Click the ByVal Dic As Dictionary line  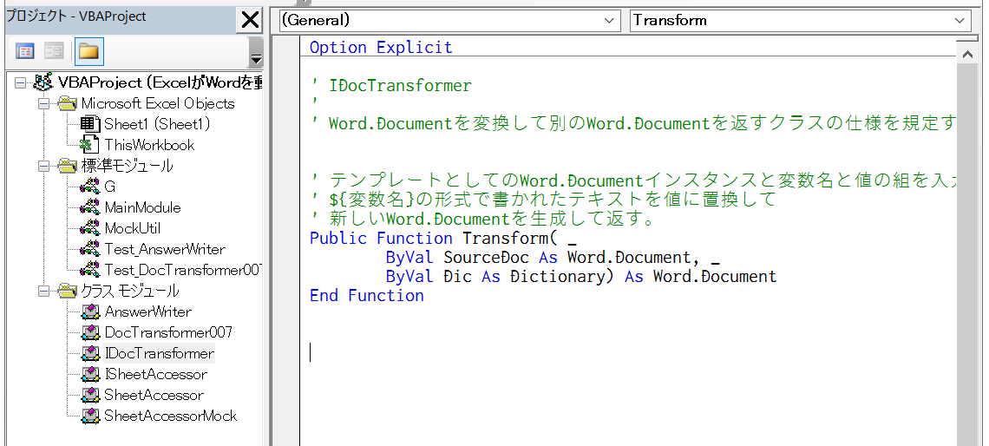(x=581, y=276)
